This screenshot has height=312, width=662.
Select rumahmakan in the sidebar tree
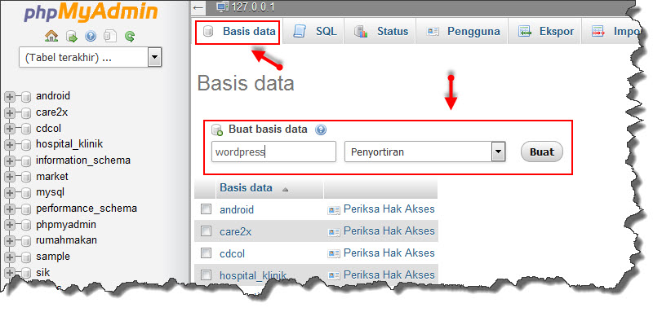click(x=66, y=239)
